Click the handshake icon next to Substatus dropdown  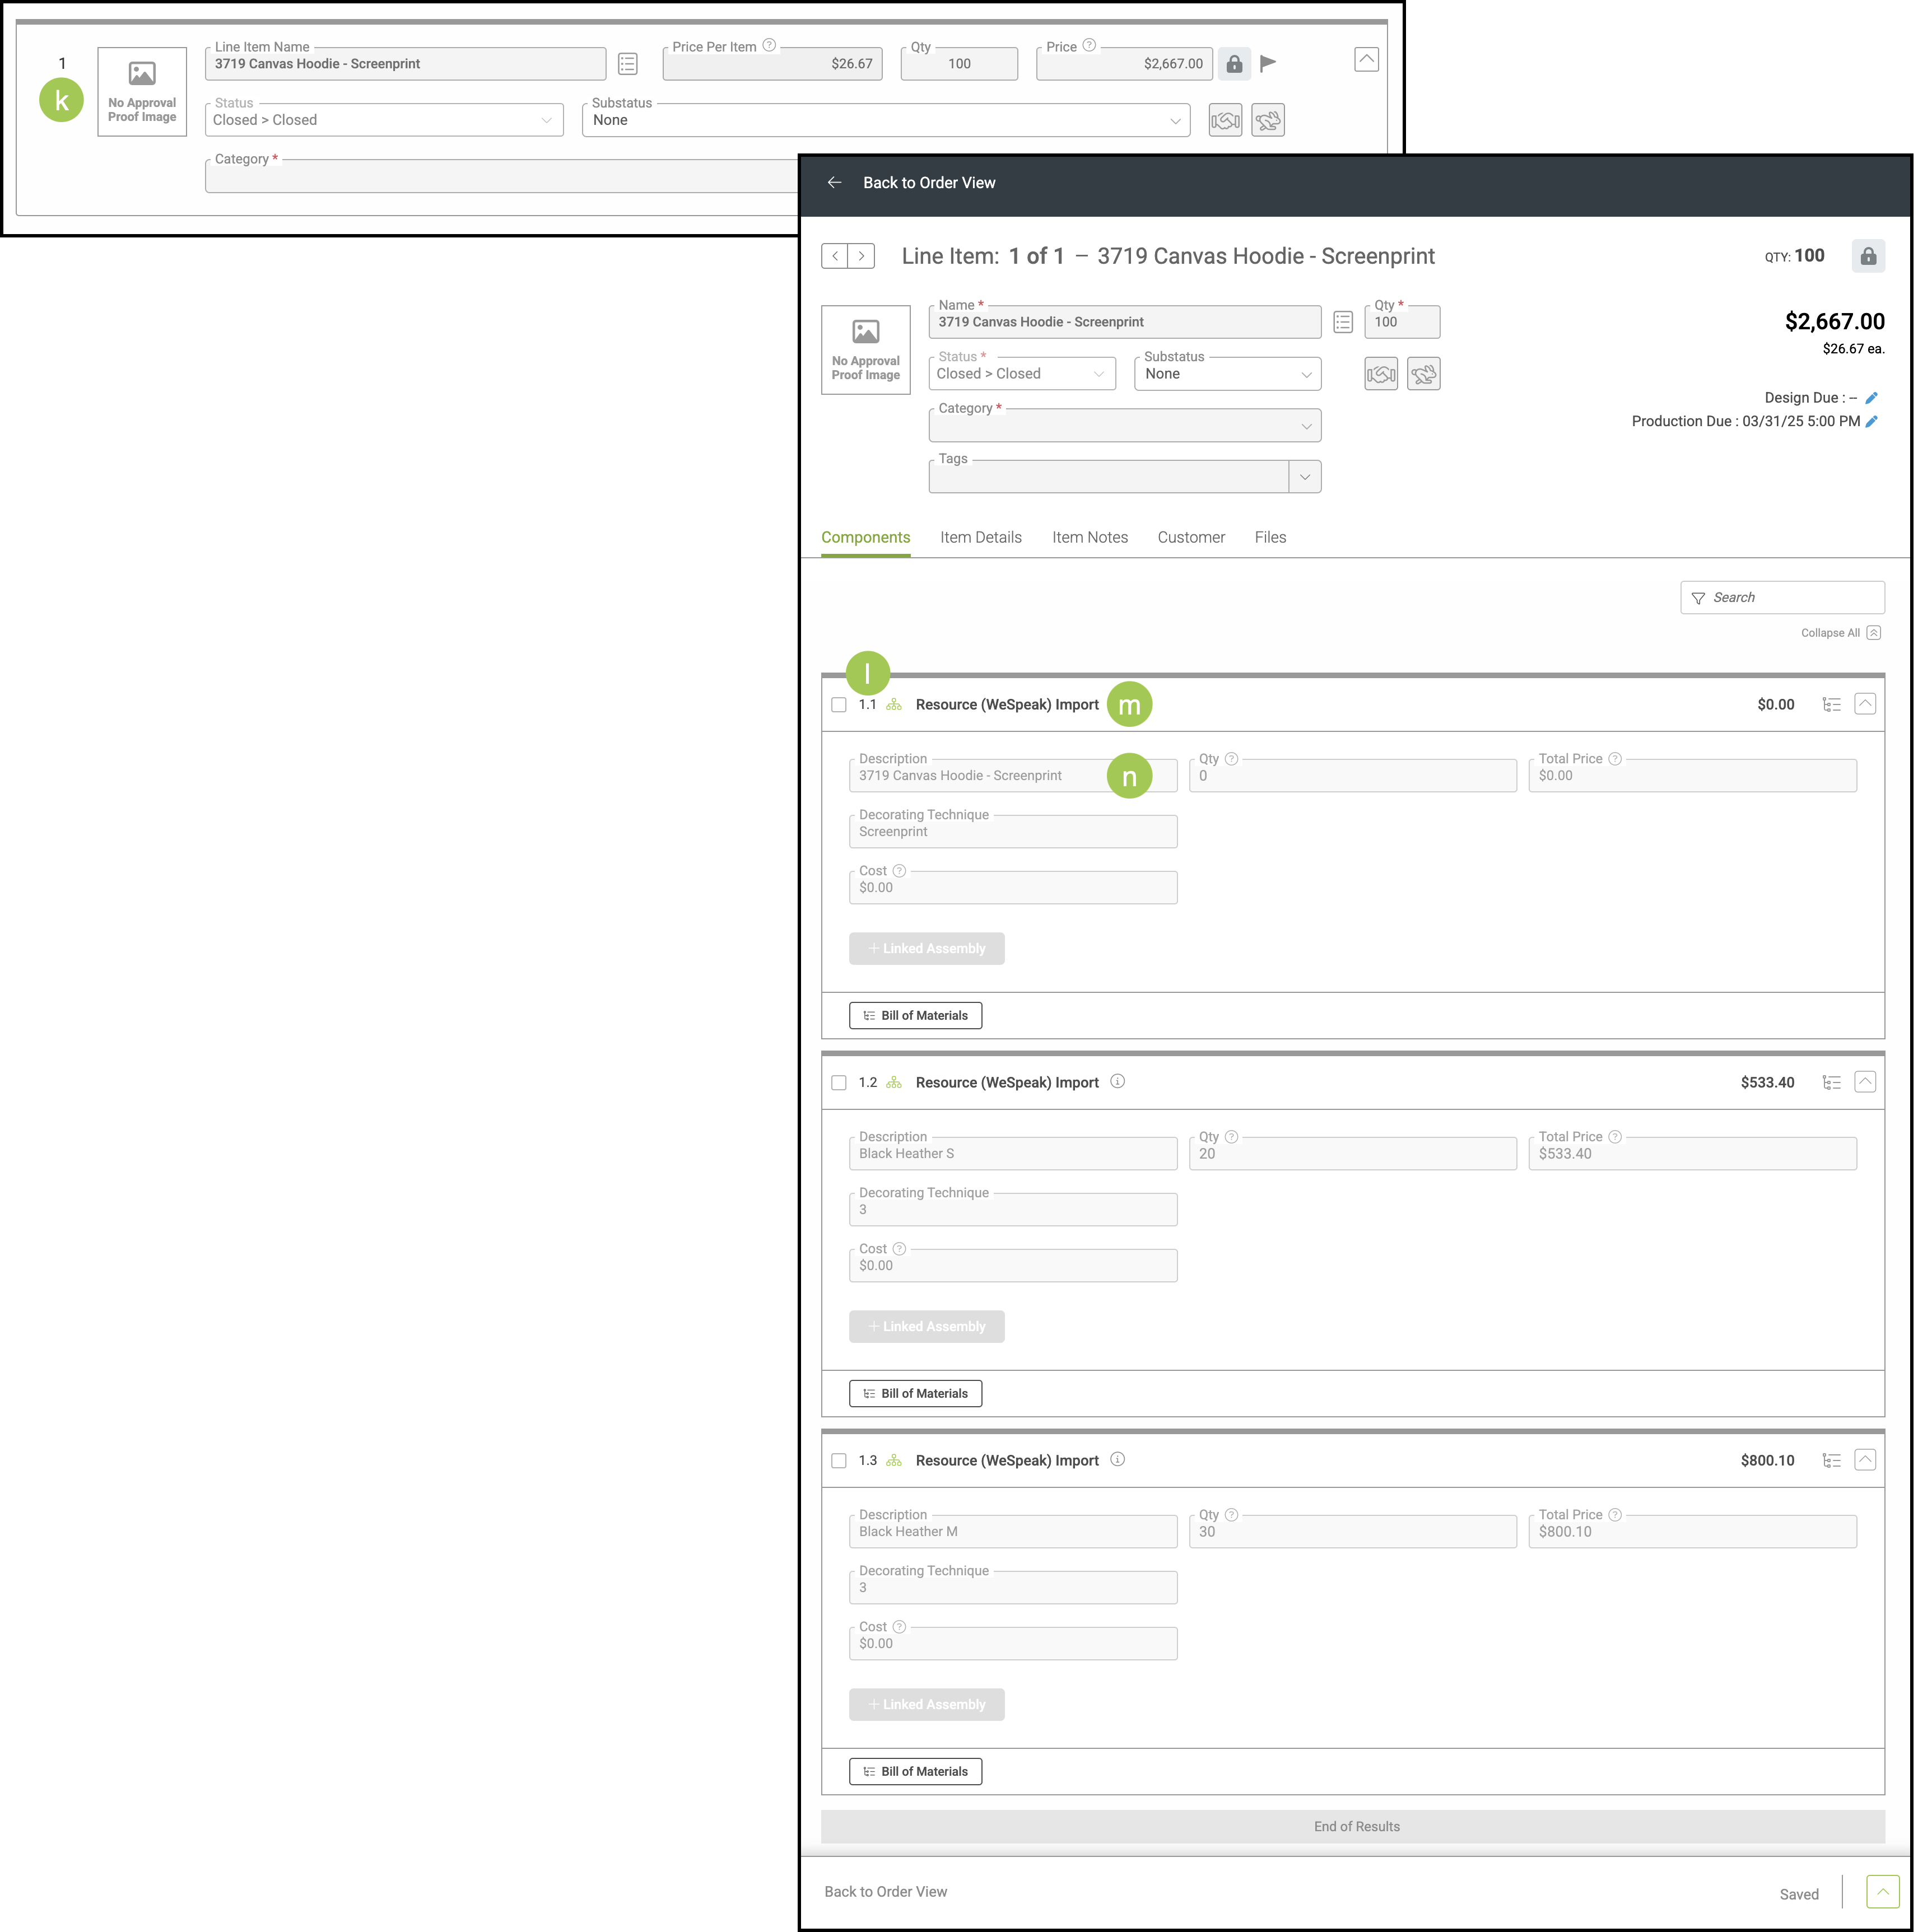[x=1381, y=374]
